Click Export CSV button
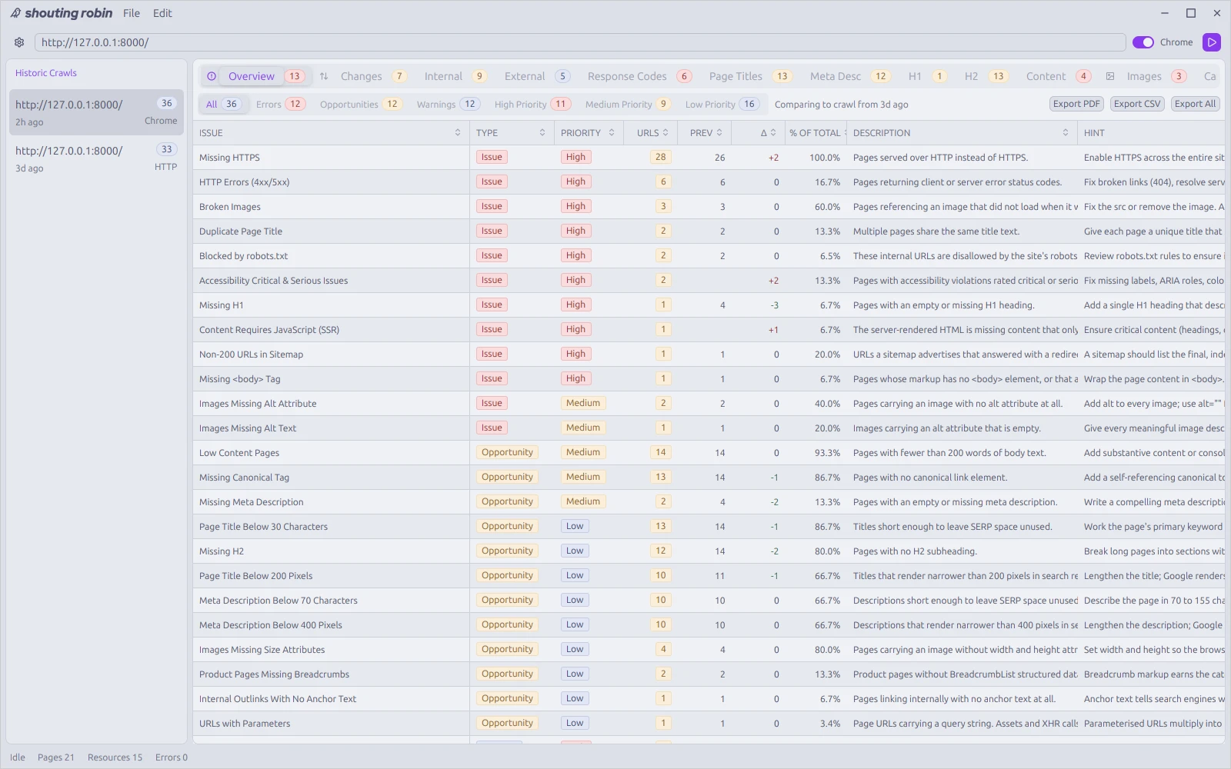The height and width of the screenshot is (769, 1231). [1137, 104]
